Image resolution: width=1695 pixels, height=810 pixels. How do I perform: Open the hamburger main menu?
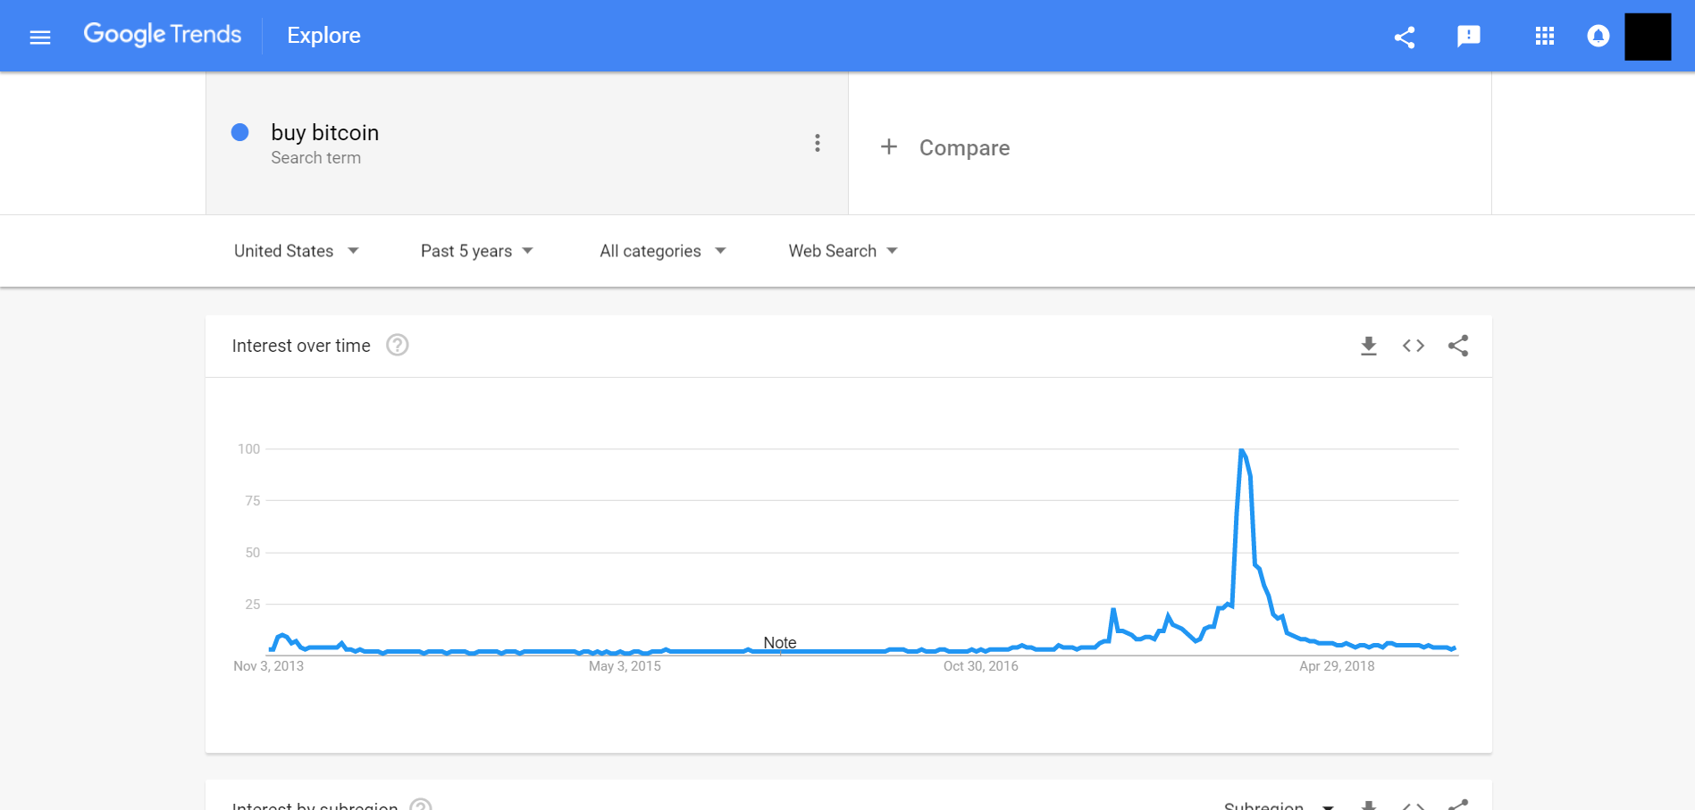click(x=40, y=37)
